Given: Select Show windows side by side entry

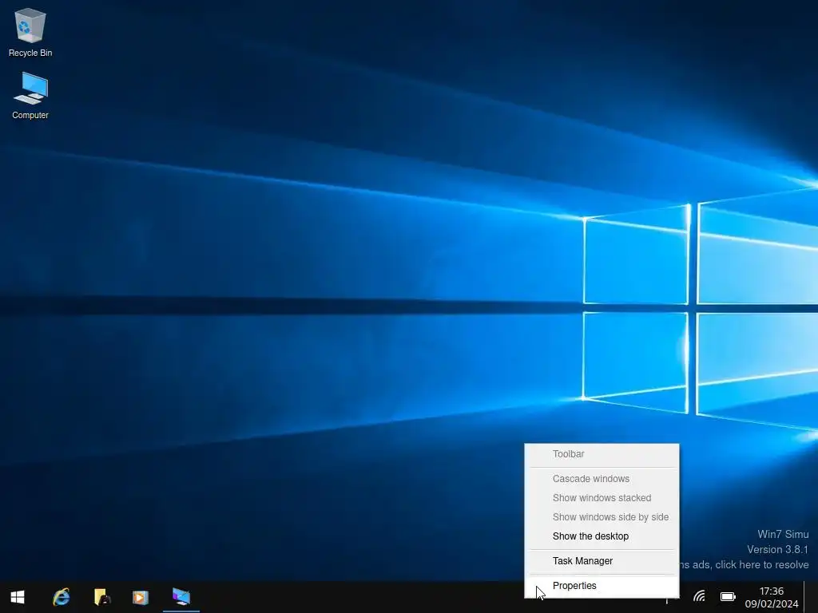Looking at the screenshot, I should [602, 517].
